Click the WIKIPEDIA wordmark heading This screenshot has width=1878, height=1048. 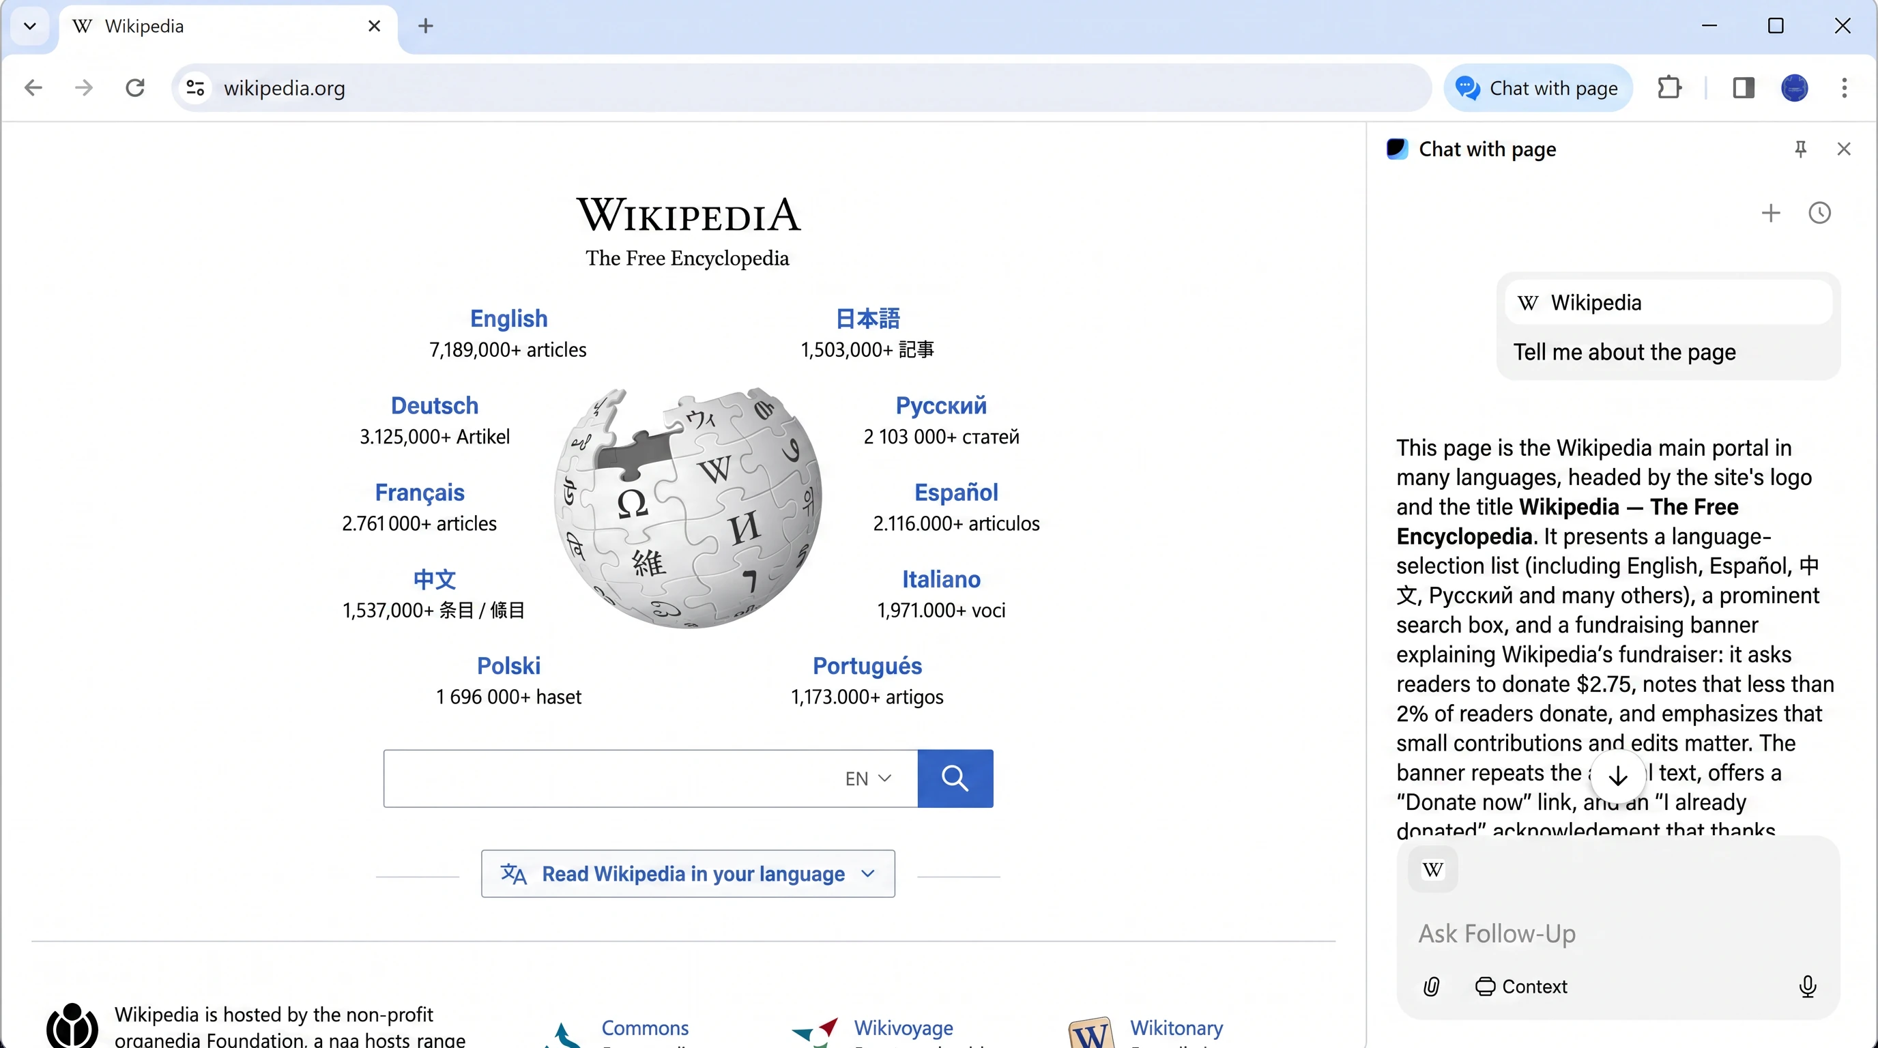[688, 215]
